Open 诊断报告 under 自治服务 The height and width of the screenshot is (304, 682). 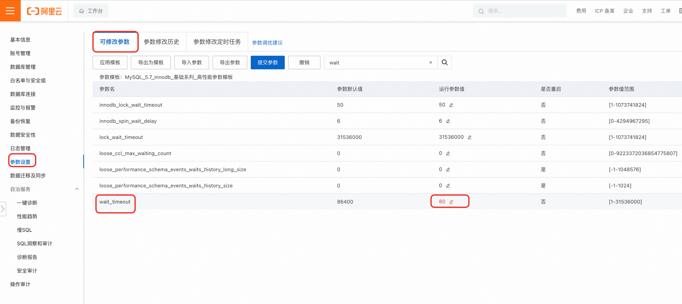27,257
